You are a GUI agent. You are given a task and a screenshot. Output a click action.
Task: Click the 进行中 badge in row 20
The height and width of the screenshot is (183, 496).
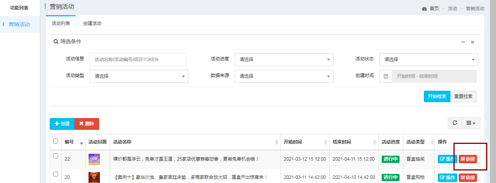click(x=390, y=177)
